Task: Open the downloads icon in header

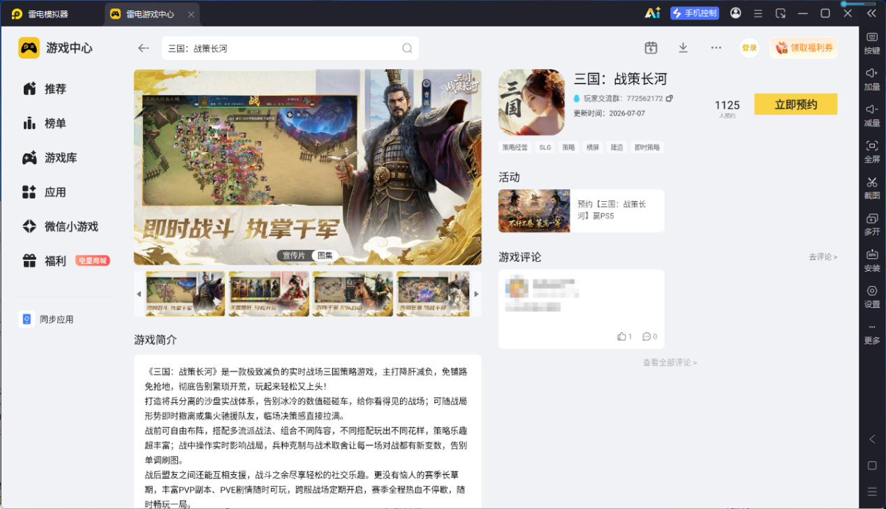Action: 684,47
